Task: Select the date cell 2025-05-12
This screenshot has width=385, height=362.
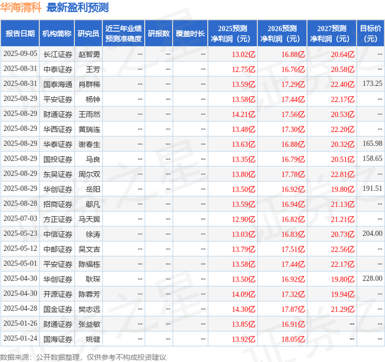Action: tap(20, 249)
